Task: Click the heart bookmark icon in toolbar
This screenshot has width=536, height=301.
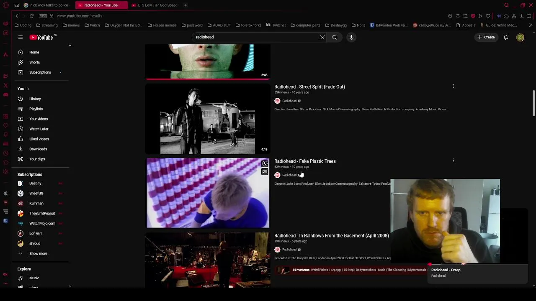Action: pos(488,16)
